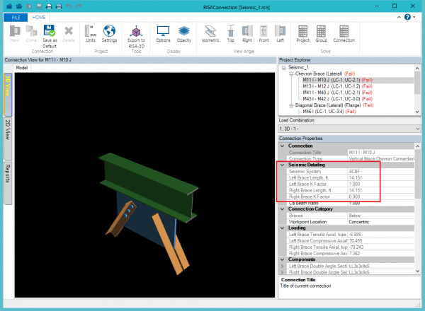Viewport: 425px width, 311px height.
Task: Edit Left Brace K Factor value
Action: pyautogui.click(x=381, y=184)
